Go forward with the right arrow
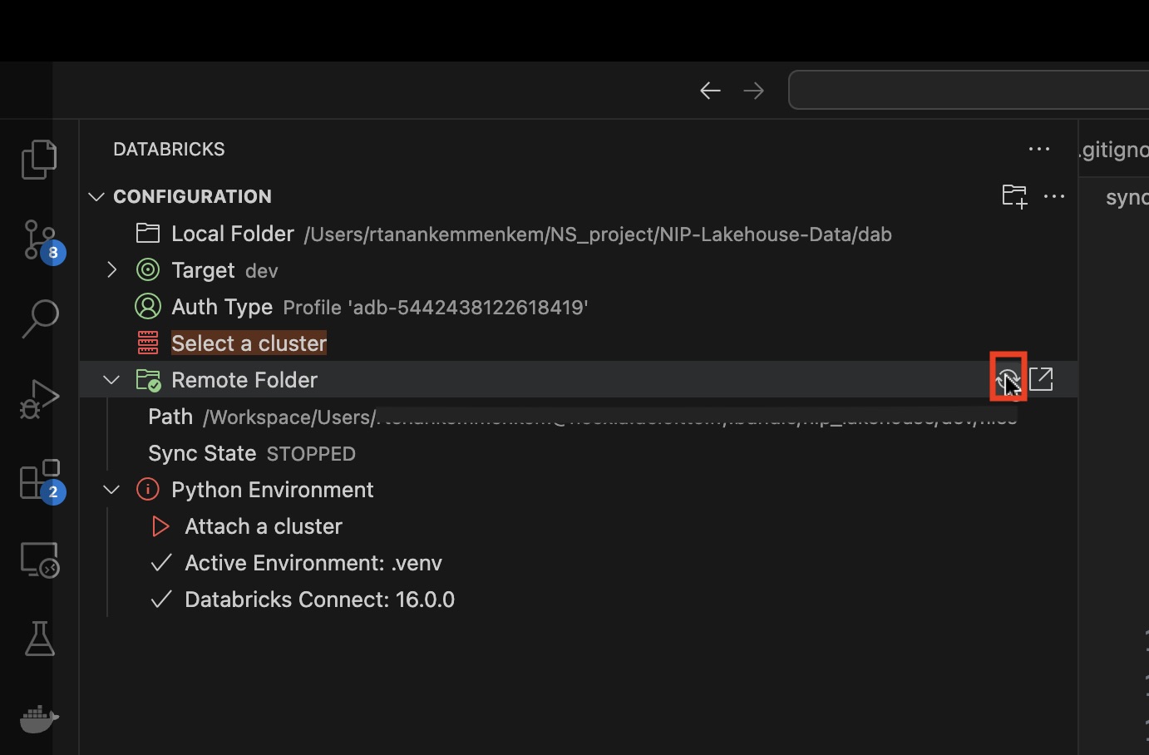Image resolution: width=1149 pixels, height=755 pixels. coord(753,91)
